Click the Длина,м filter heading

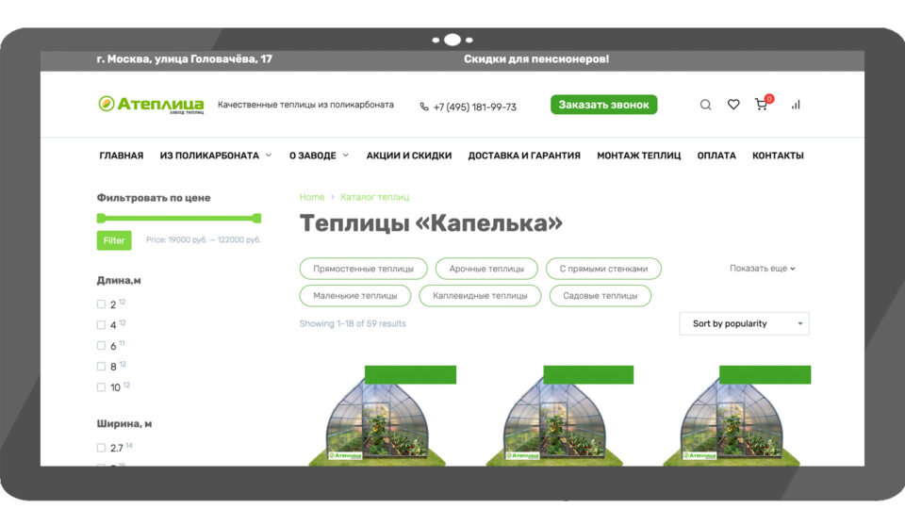click(x=119, y=281)
